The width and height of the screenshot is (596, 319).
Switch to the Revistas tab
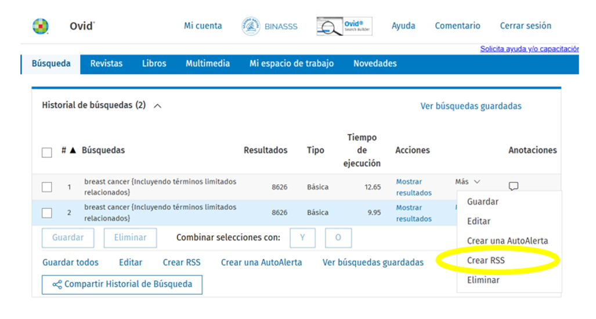click(x=106, y=64)
